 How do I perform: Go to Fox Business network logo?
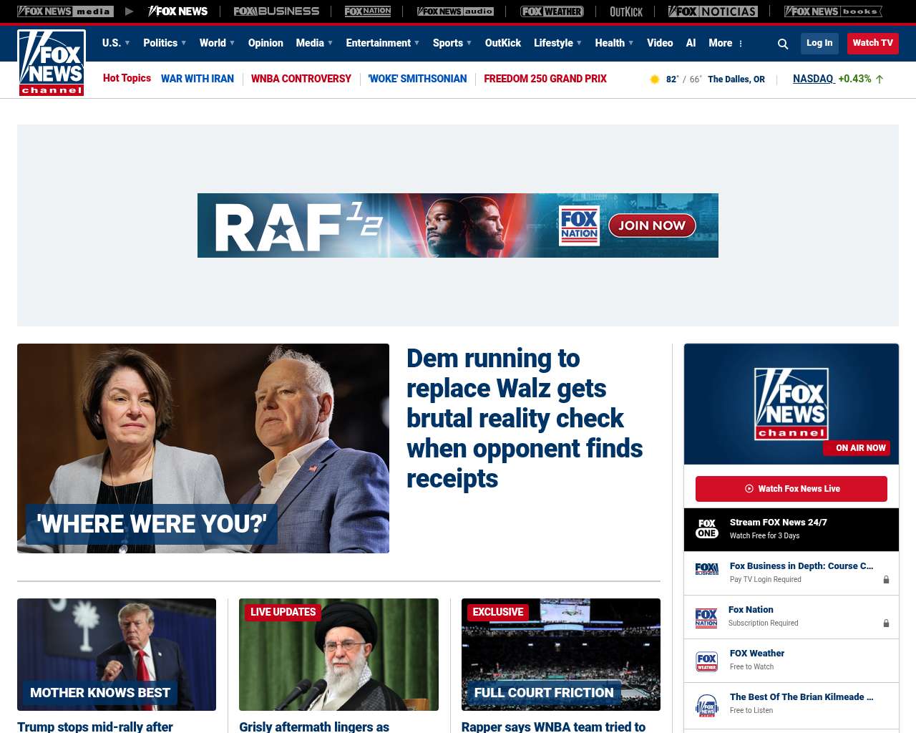[276, 11]
